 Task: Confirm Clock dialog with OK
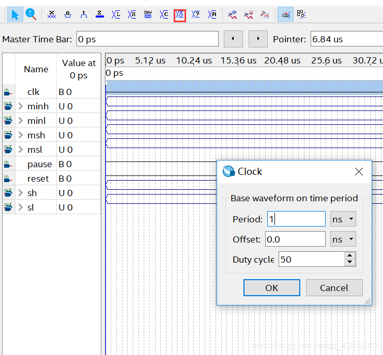coord(272,288)
